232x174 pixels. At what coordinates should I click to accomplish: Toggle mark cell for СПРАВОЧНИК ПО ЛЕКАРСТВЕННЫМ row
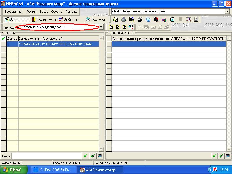click(4, 44)
